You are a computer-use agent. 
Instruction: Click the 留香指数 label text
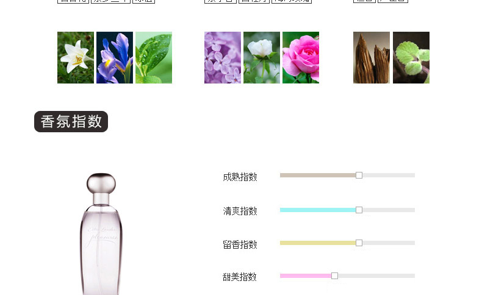point(240,244)
